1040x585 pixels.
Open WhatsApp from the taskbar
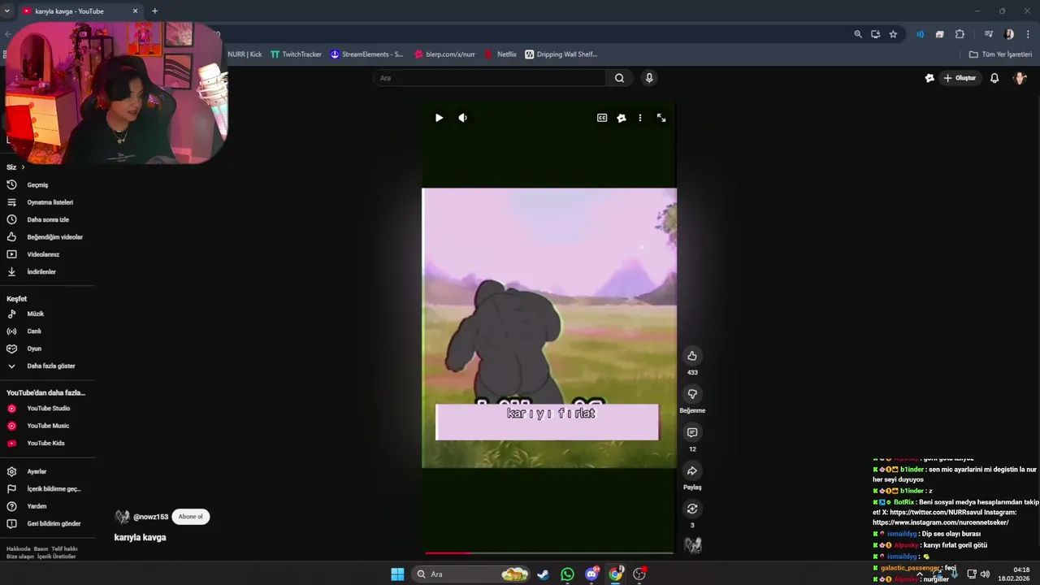(567, 574)
